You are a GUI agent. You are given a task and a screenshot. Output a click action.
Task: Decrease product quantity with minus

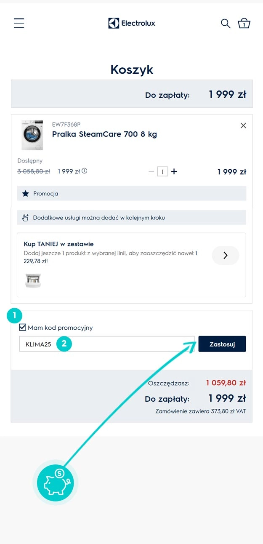[151, 171]
